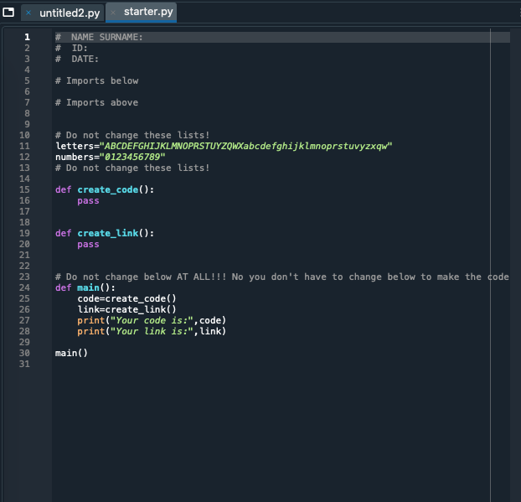Click the print "Your link is:" line
Image resolution: width=521 pixels, height=502 pixels.
click(152, 331)
